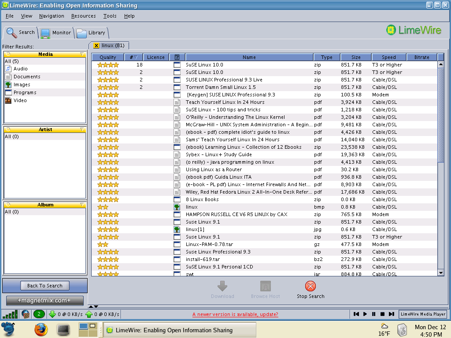Click the green shared files count icon
This screenshot has width=451, height=338.
pyautogui.click(x=39, y=314)
